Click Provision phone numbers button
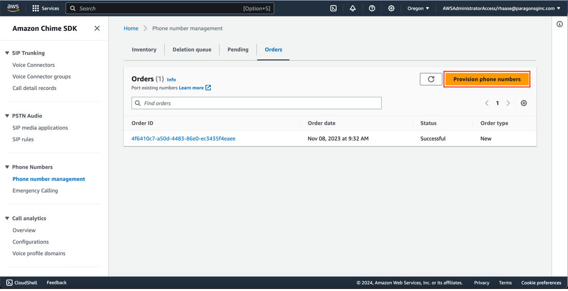 [487, 79]
